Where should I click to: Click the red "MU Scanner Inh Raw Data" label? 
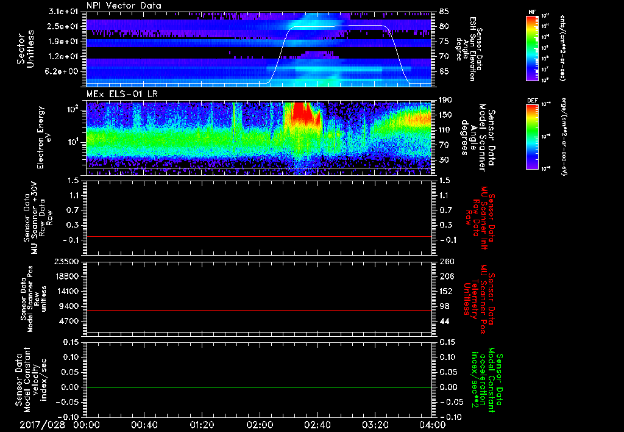pos(481,218)
